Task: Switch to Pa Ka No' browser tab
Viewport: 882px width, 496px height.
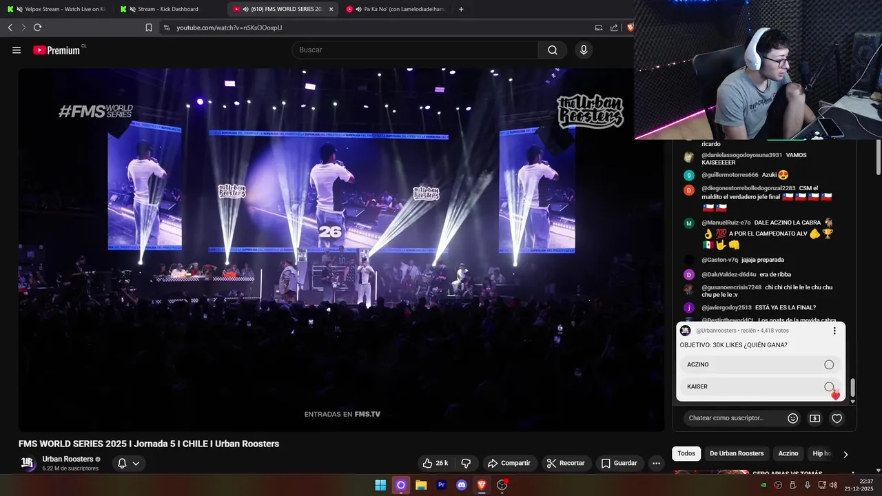Action: pyautogui.click(x=396, y=9)
